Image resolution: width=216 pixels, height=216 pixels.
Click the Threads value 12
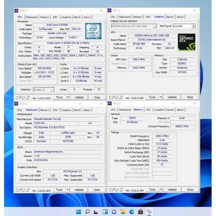(x=99, y=89)
